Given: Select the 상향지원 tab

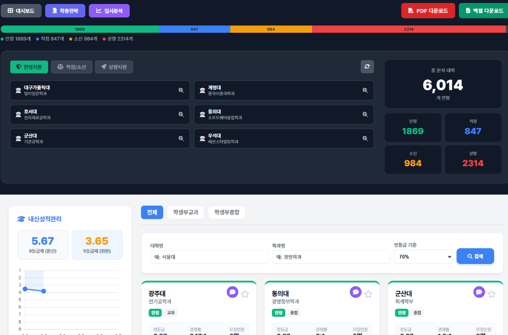Looking at the screenshot, I should 114,67.
